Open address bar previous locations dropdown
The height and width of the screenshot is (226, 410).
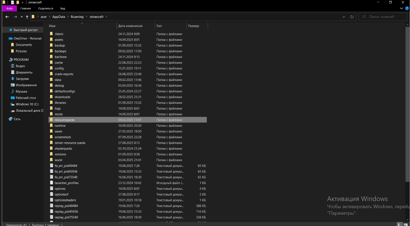coord(344,17)
